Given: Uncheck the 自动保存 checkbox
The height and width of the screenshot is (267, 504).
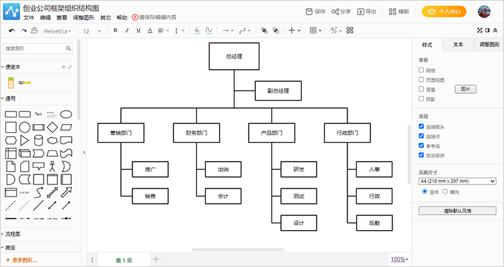Looking at the screenshot, I should click(x=421, y=156).
